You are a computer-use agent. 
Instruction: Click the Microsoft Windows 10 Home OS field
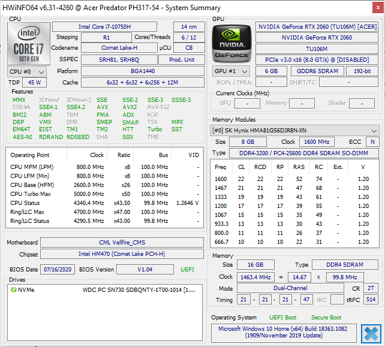click(284, 332)
